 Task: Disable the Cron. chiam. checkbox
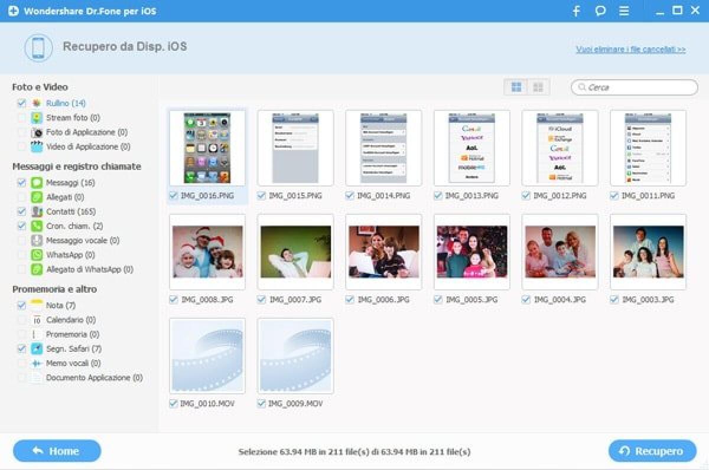click(22, 226)
